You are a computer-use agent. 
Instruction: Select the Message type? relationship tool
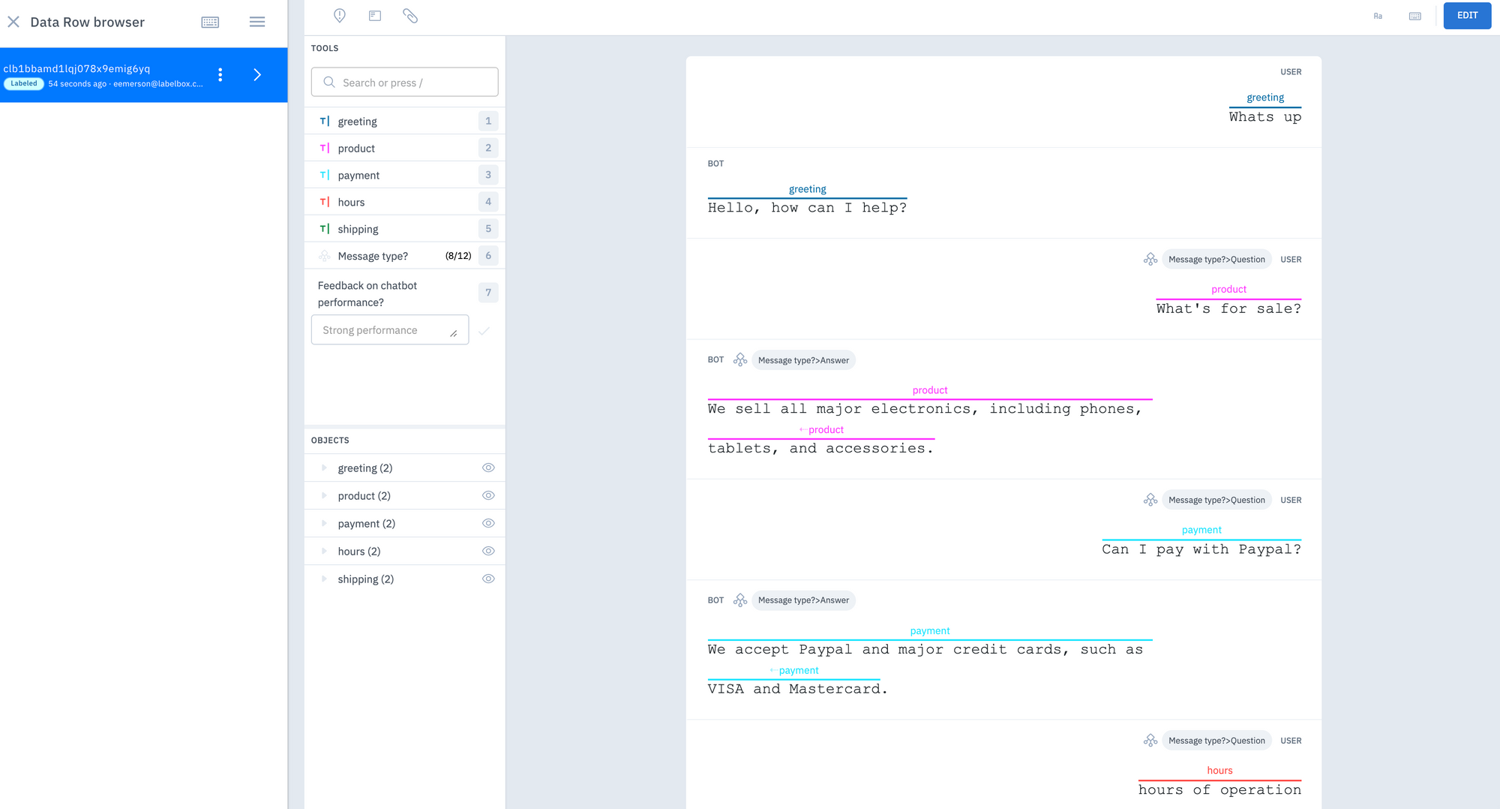[x=373, y=256]
